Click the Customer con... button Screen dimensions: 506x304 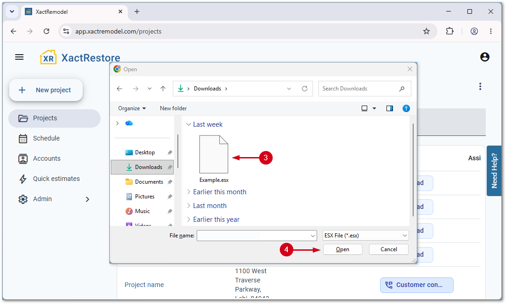pyautogui.click(x=416, y=285)
